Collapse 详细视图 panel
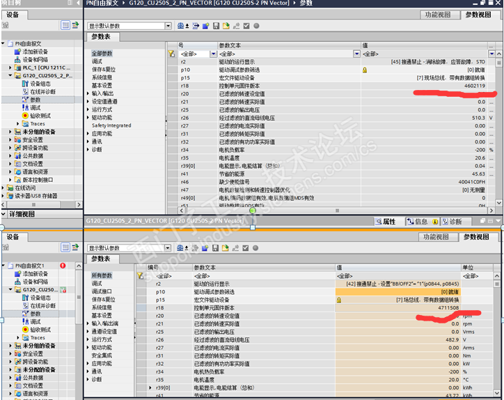Viewport: 504px width, 400px height. (x=4, y=214)
